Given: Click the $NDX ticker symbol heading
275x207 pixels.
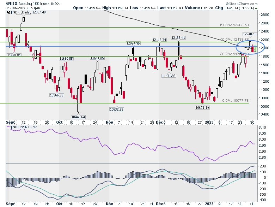Looking at the screenshot, I should (x=11, y=3).
